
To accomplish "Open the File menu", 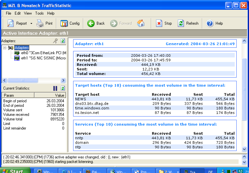I will coord(8,13).
